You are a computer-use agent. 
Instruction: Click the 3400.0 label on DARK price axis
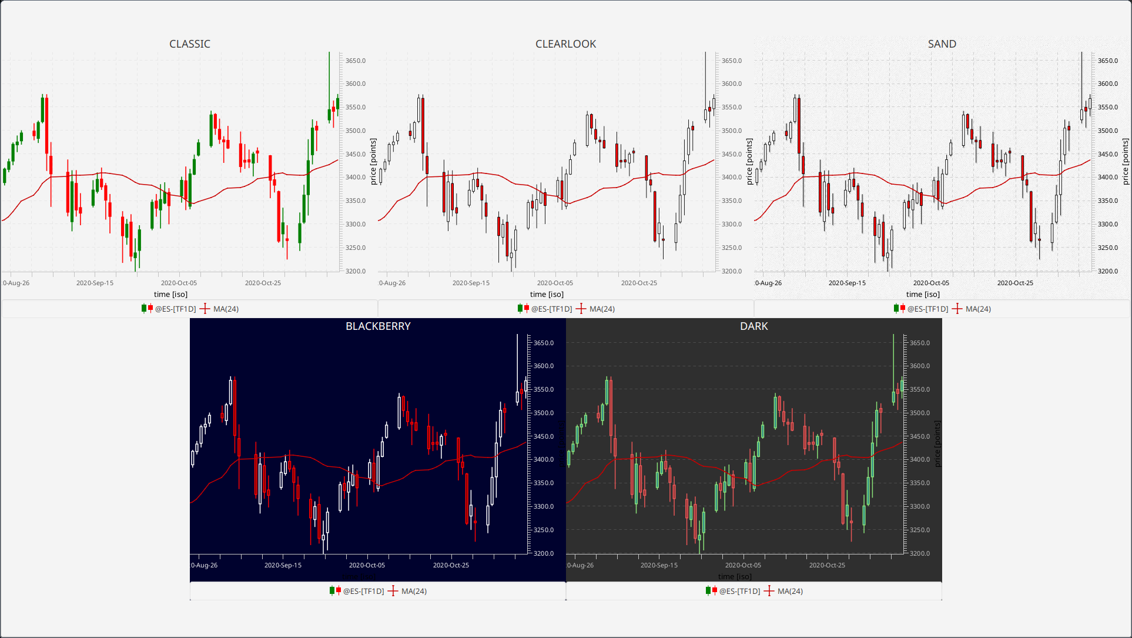tap(919, 459)
